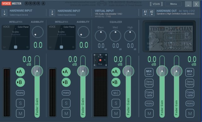Click Virtual Input gain value 0.0 dB
This screenshot has width=202, height=122.
pyautogui.click(x=118, y=61)
